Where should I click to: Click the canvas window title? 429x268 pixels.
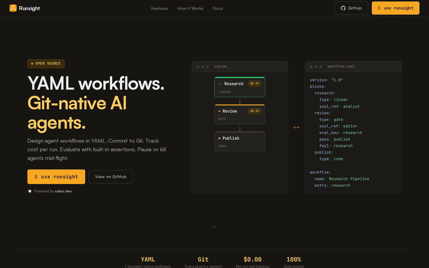click(x=221, y=66)
